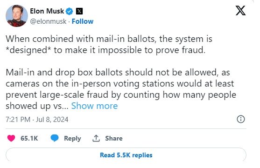Like the tweet with the heart icon

11,138
